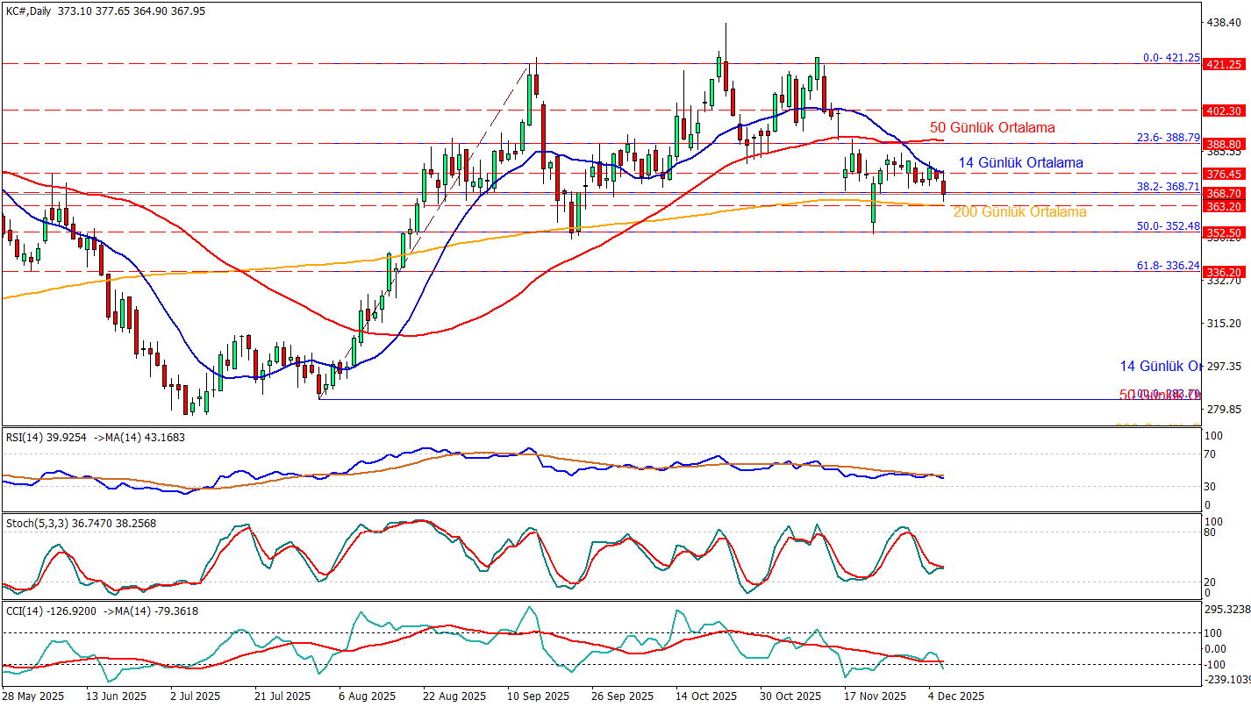Click the KC#,Daily chart title
This screenshot has height=707, width=1251.
(28, 11)
